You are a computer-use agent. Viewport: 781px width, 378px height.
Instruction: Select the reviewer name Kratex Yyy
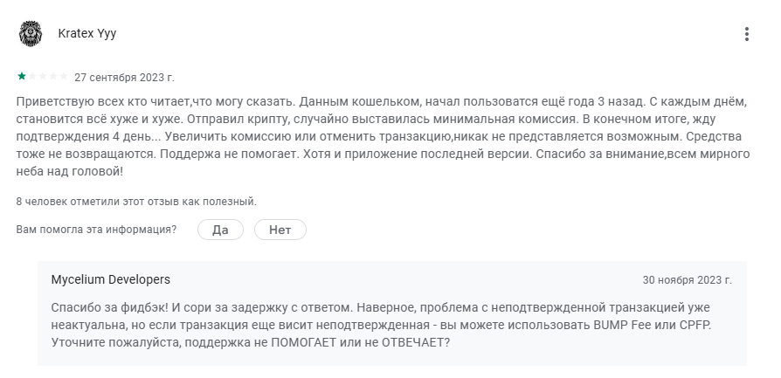[x=87, y=33]
